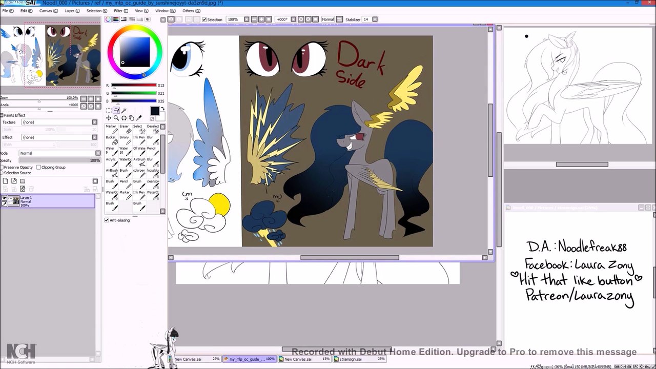Select the Layer 1 row

pyautogui.click(x=48, y=201)
